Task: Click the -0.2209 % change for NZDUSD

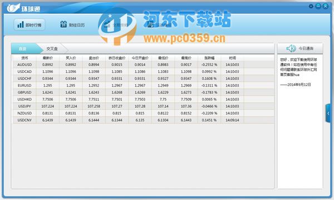Action: click(209, 113)
